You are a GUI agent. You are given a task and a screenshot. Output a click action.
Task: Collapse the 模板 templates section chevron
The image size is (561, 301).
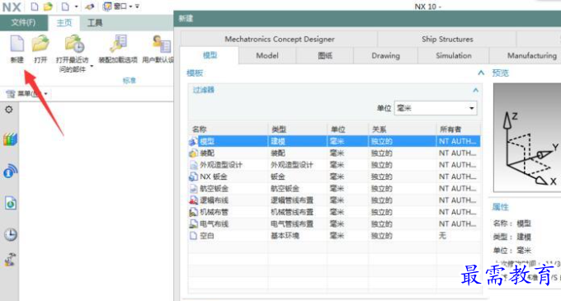tap(481, 73)
